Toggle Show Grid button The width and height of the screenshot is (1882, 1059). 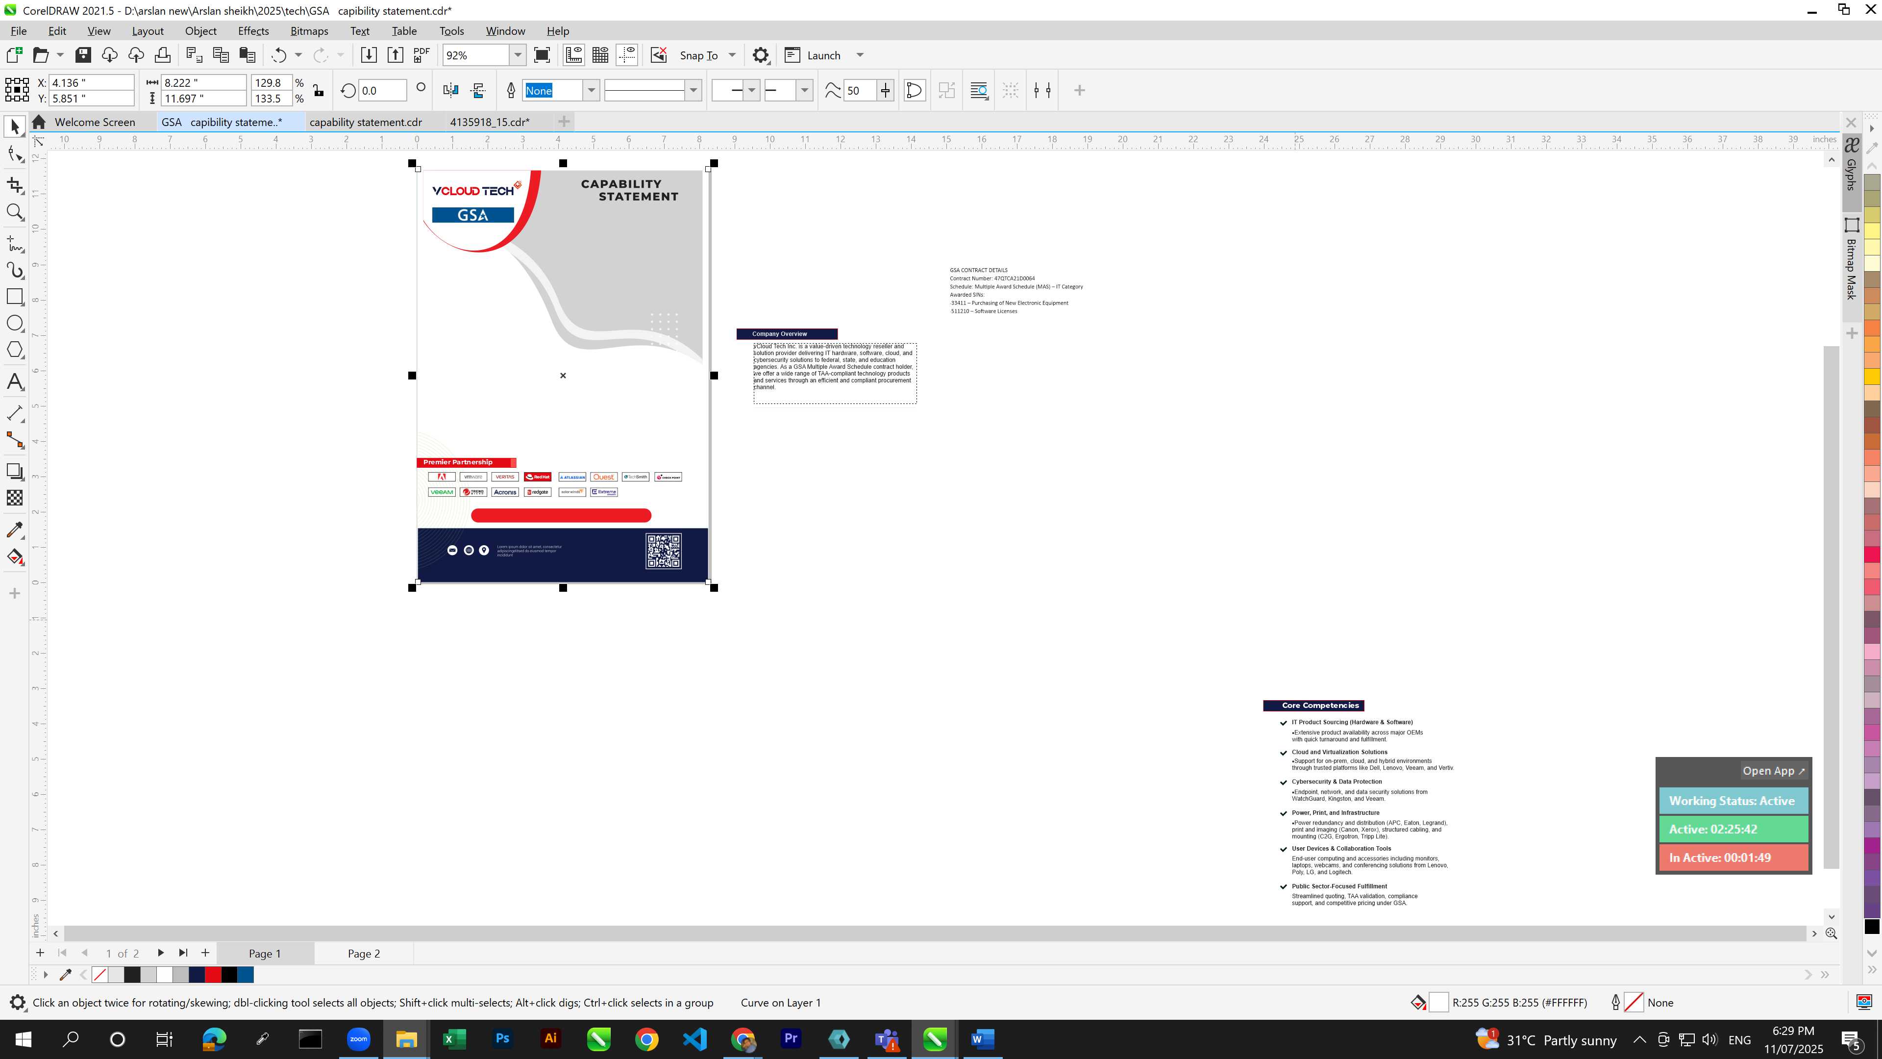[600, 55]
